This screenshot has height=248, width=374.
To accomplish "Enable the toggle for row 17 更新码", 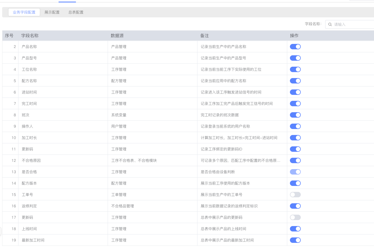I will point(295,217).
